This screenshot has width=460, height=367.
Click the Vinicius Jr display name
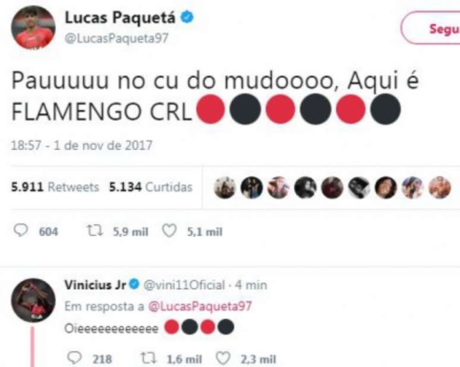coord(95,284)
